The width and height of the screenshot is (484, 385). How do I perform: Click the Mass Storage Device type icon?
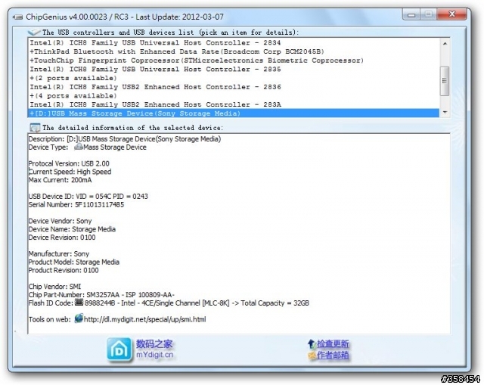[79, 147]
